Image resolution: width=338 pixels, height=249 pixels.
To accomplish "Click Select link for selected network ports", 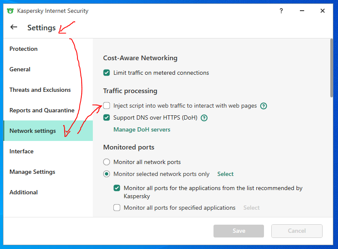I will pos(225,174).
